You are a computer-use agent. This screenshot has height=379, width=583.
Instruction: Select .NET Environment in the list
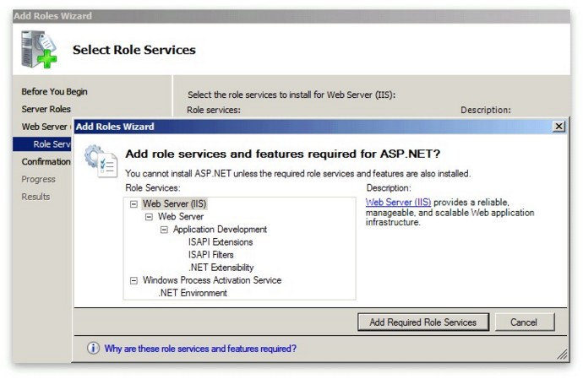193,293
